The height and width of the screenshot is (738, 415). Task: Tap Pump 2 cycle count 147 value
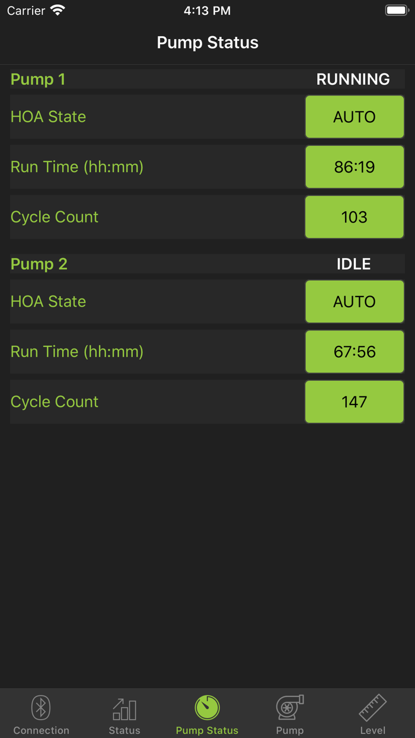[x=355, y=402]
